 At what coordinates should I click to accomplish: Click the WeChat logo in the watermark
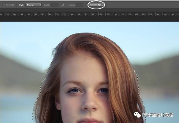tap(137, 115)
